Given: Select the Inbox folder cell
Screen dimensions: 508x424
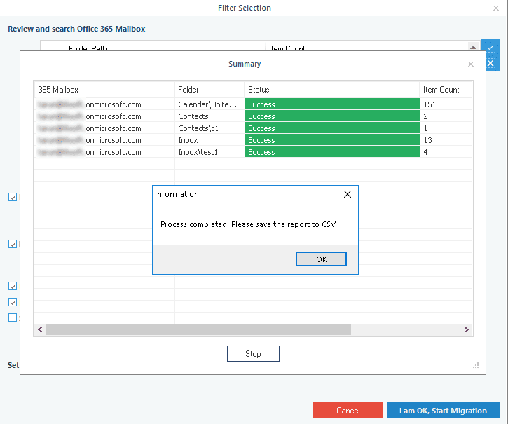Looking at the screenshot, I should [210, 140].
